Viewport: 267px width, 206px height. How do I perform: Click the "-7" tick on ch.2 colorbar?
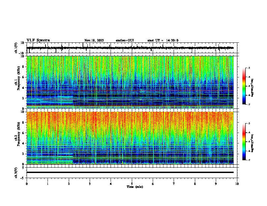[248, 160]
